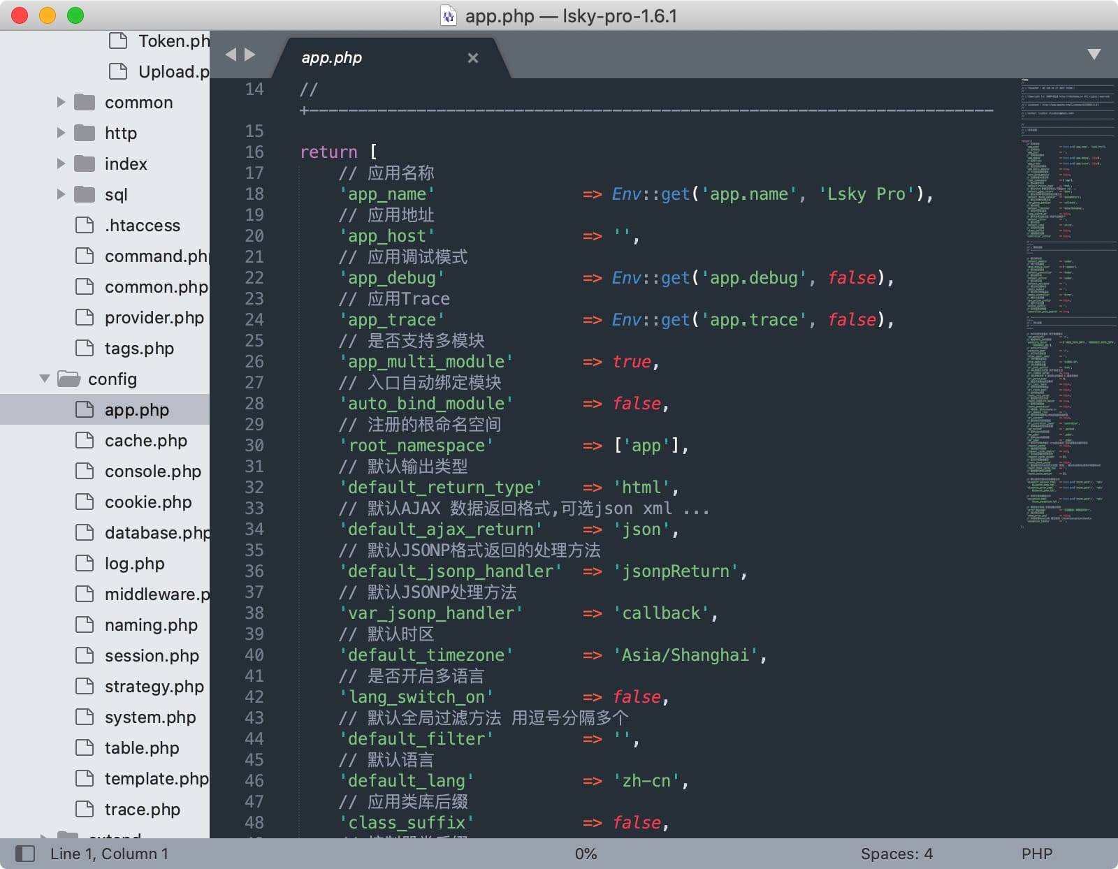Select cache.php file icon in sidebar
The image size is (1118, 869).
[x=85, y=440]
